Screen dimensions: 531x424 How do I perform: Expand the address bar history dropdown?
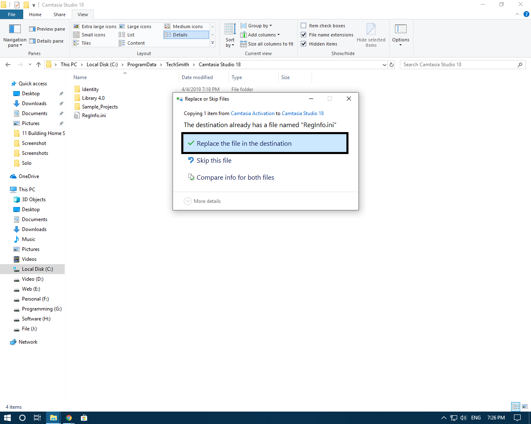click(x=384, y=65)
